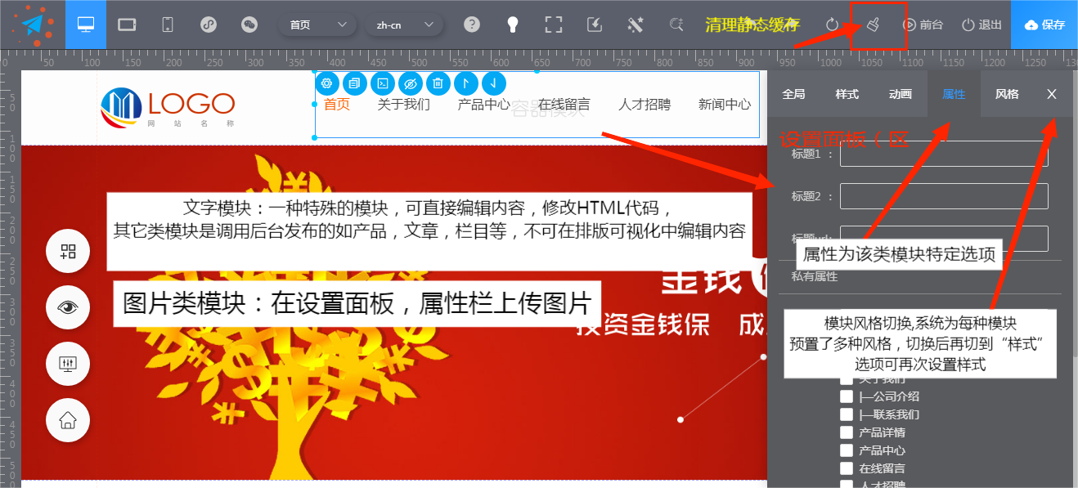1078x488 pixels.
Task: Hide the selected module with crossed-eye icon
Action: point(411,83)
